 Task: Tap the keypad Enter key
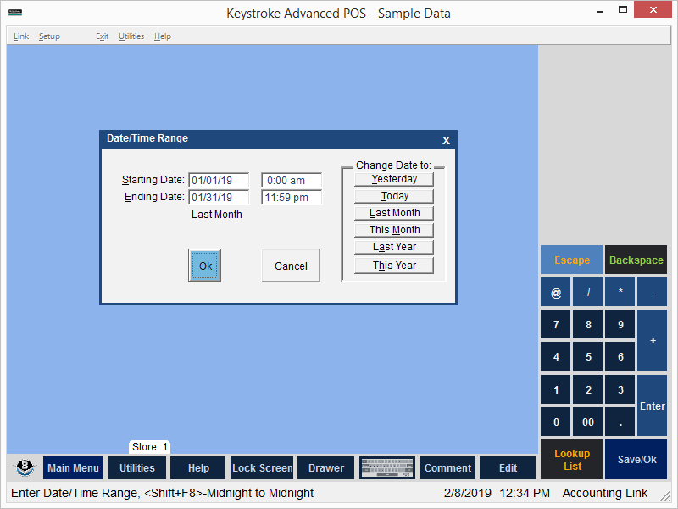(652, 406)
